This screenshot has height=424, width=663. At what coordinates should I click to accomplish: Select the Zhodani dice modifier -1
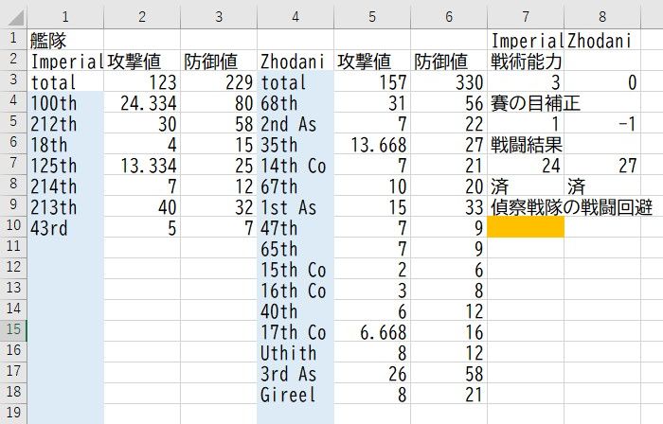point(602,123)
